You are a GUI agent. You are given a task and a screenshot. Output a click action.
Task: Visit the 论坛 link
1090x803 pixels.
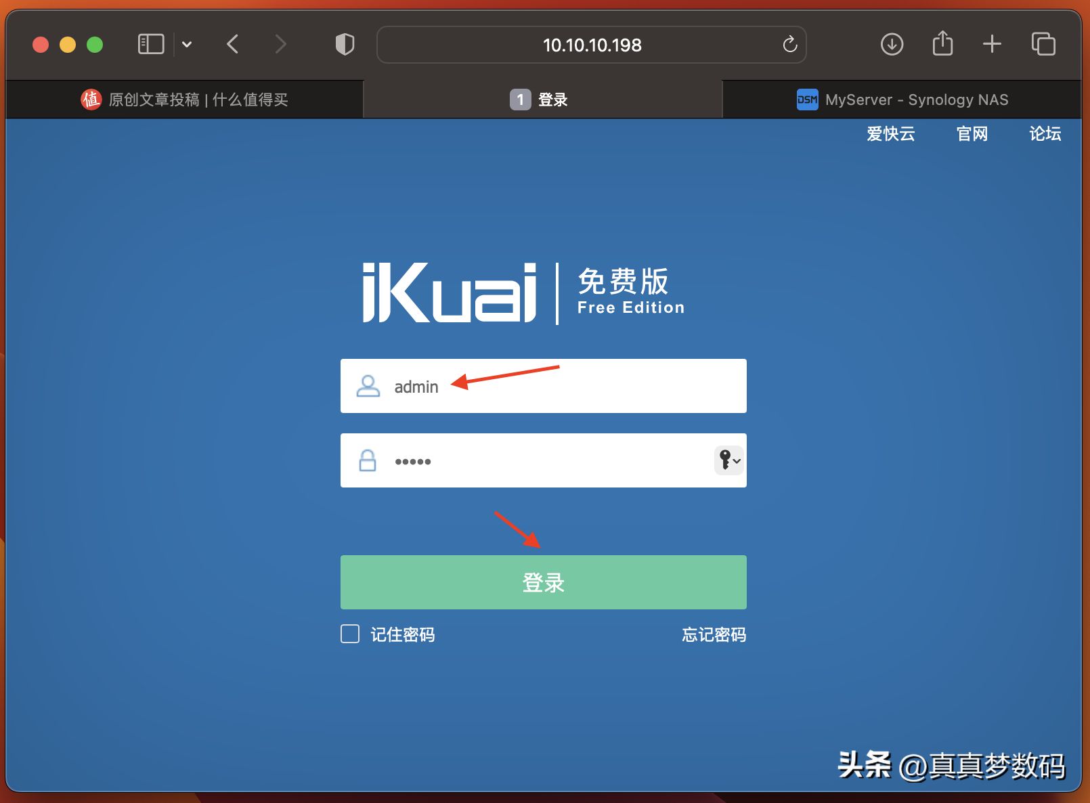coord(1045,134)
